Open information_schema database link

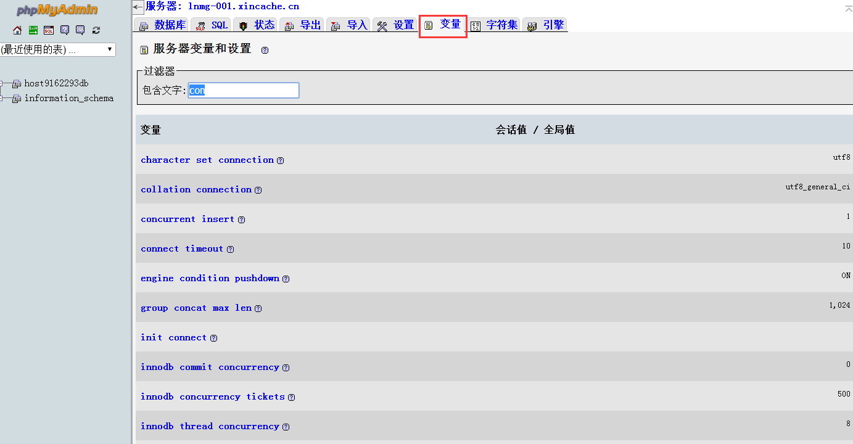[x=69, y=98]
